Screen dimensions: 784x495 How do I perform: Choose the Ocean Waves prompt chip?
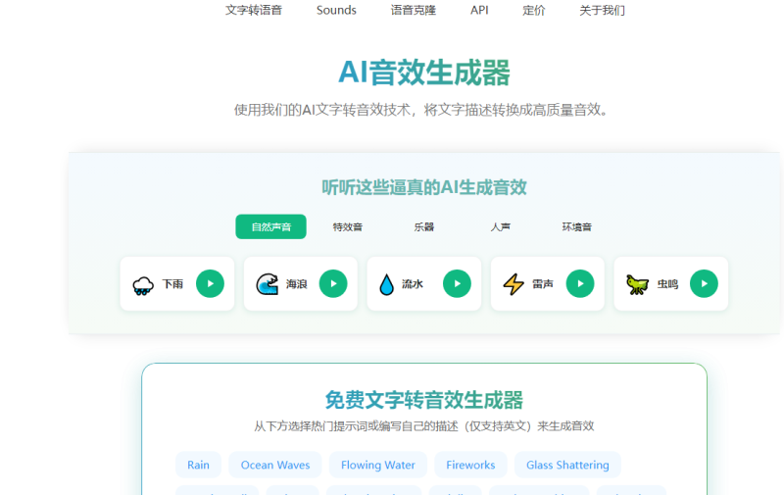(275, 465)
